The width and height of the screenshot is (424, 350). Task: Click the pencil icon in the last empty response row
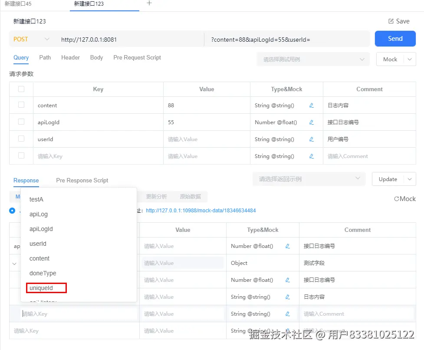point(287,314)
